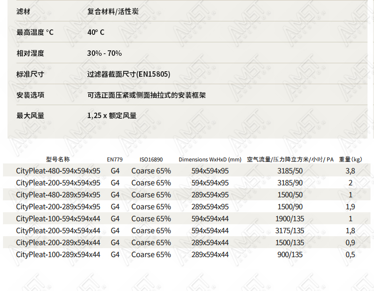Click weight value 3,8

point(351,171)
